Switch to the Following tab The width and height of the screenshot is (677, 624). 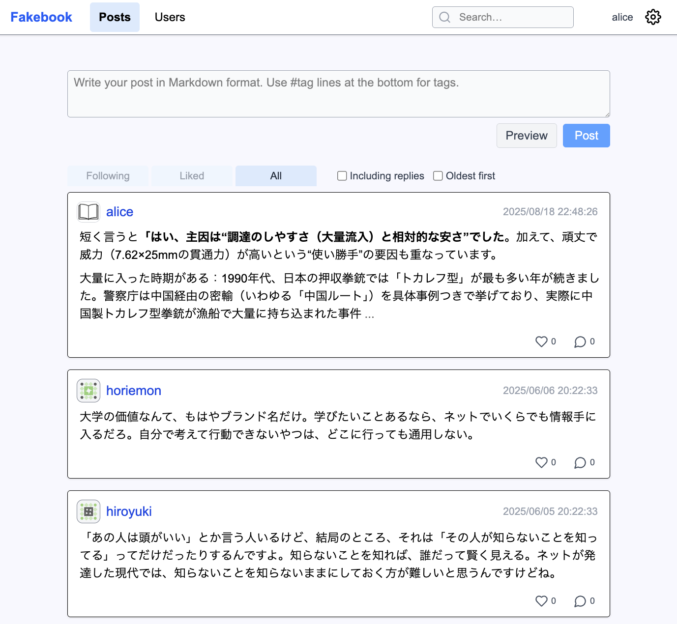pos(108,176)
